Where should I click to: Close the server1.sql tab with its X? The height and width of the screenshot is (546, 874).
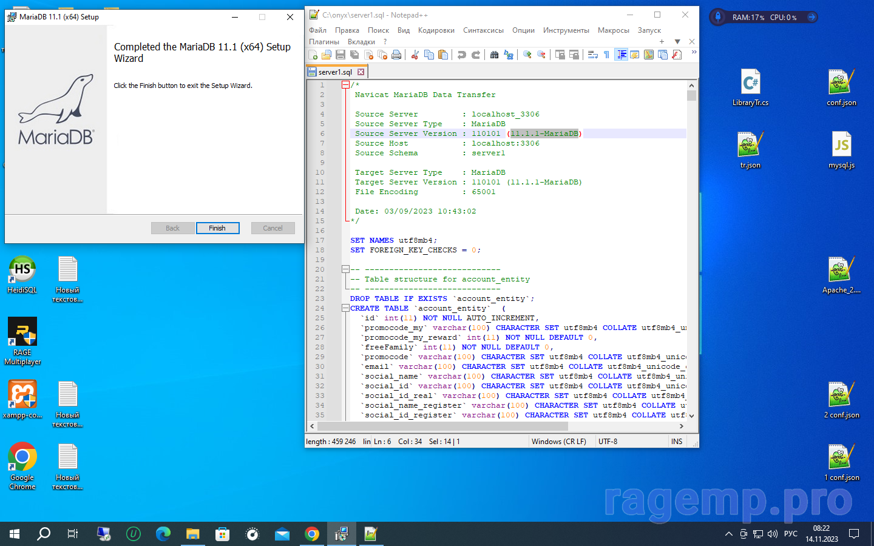[x=361, y=72]
